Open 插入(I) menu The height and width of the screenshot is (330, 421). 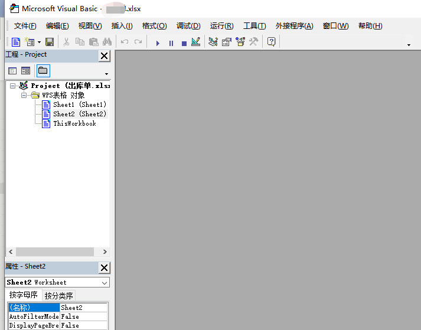coord(122,26)
